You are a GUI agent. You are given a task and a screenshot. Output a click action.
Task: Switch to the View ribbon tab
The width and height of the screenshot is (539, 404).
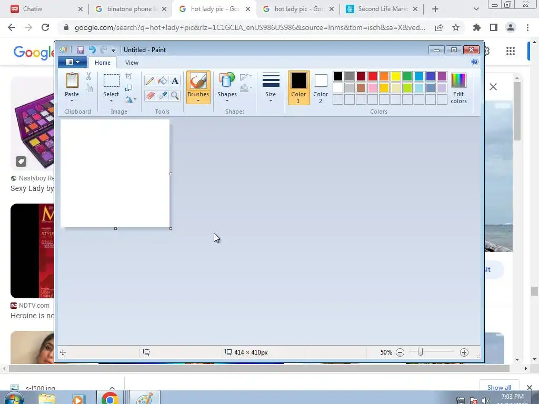pyautogui.click(x=132, y=63)
